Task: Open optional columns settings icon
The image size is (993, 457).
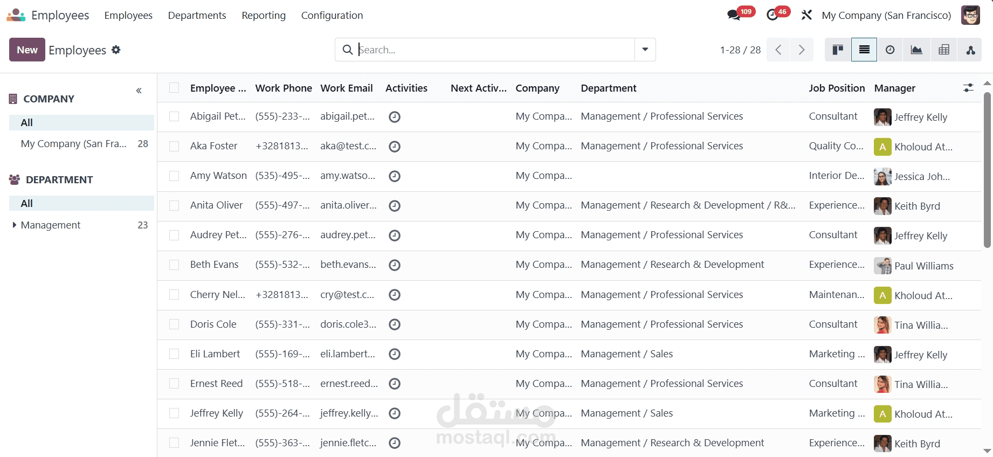Action: tap(968, 88)
